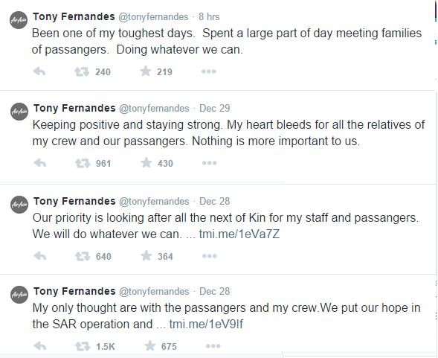
Task: Click the @tonyfernandes handle on the last tweet
Action: (154, 292)
